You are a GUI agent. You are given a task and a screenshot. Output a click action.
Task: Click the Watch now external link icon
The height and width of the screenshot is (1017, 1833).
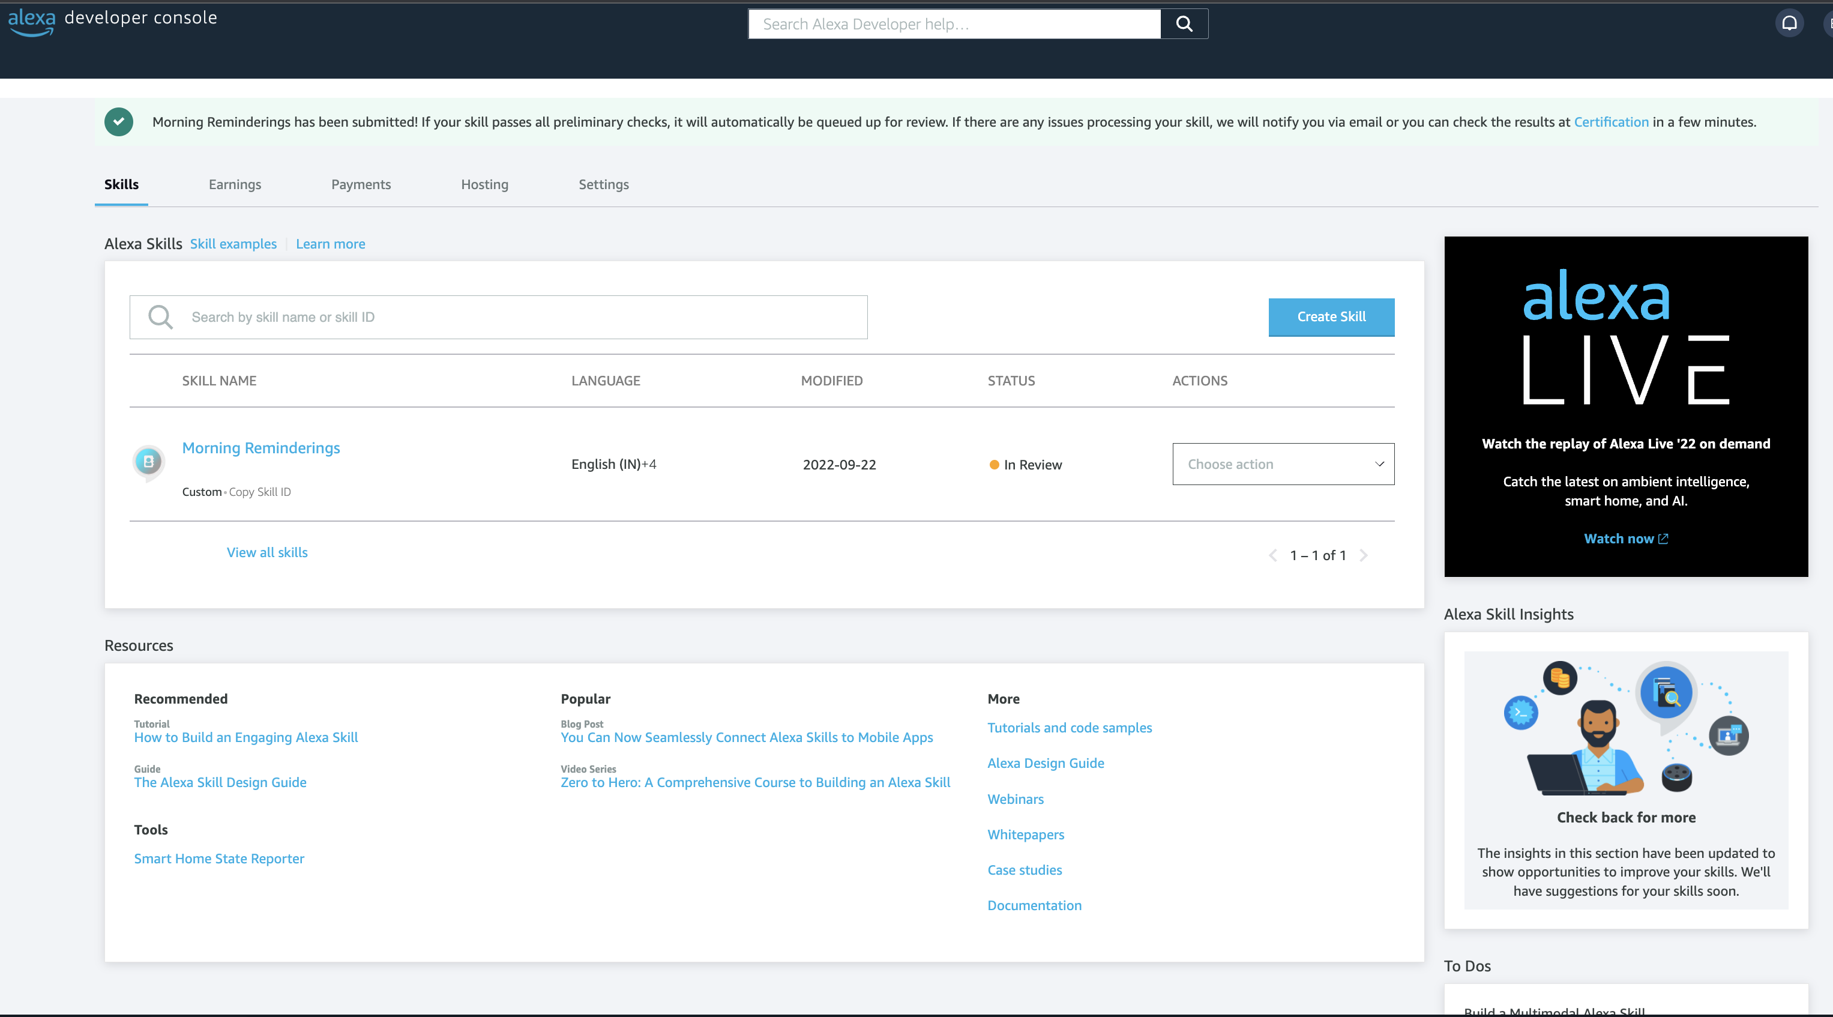(1664, 539)
